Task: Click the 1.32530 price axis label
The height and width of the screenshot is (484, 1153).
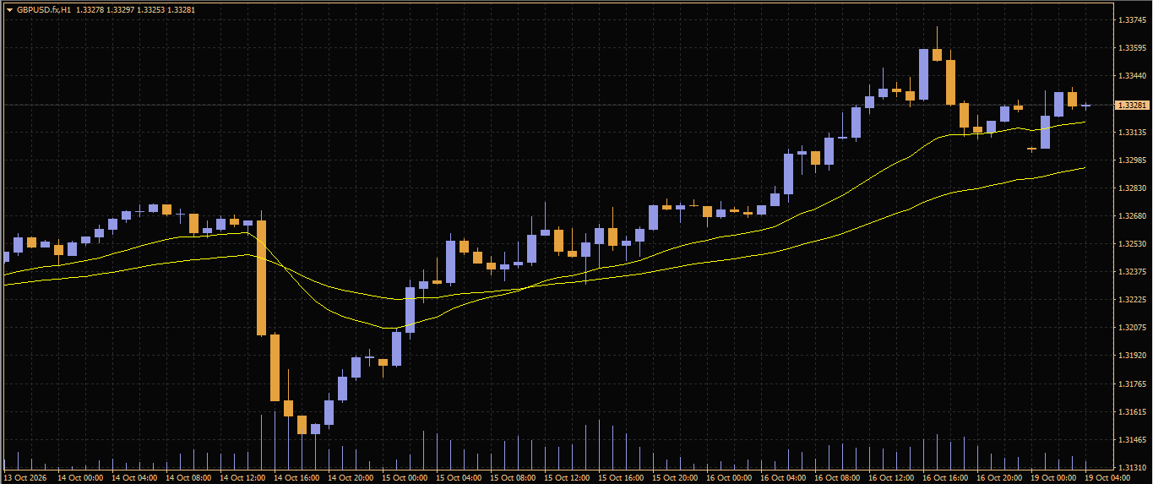Action: [x=1131, y=244]
